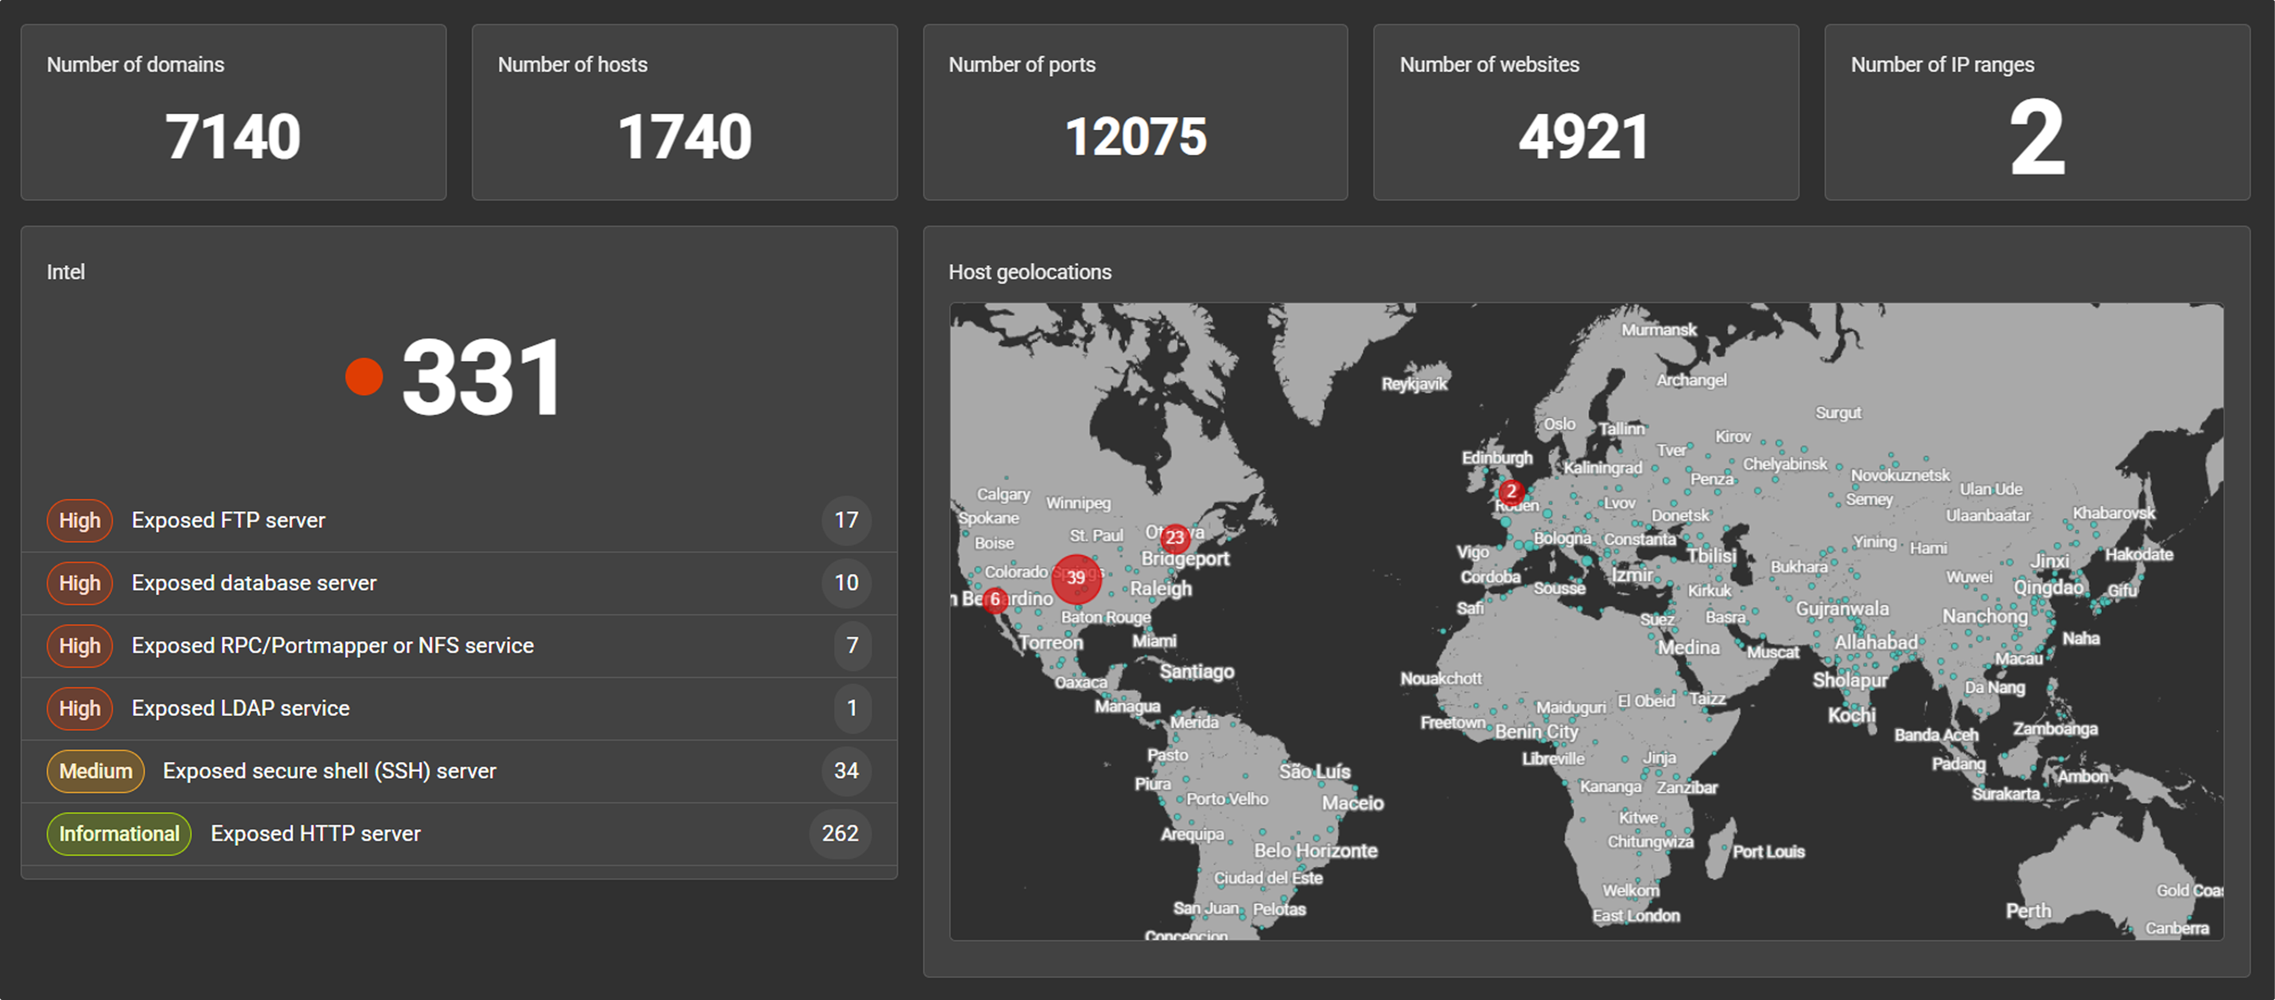
Task: Click the Medium severity badge
Action: coord(95,771)
